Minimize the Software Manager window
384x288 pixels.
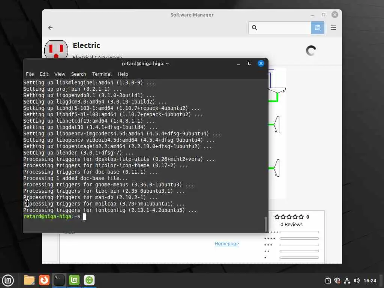(x=312, y=15)
